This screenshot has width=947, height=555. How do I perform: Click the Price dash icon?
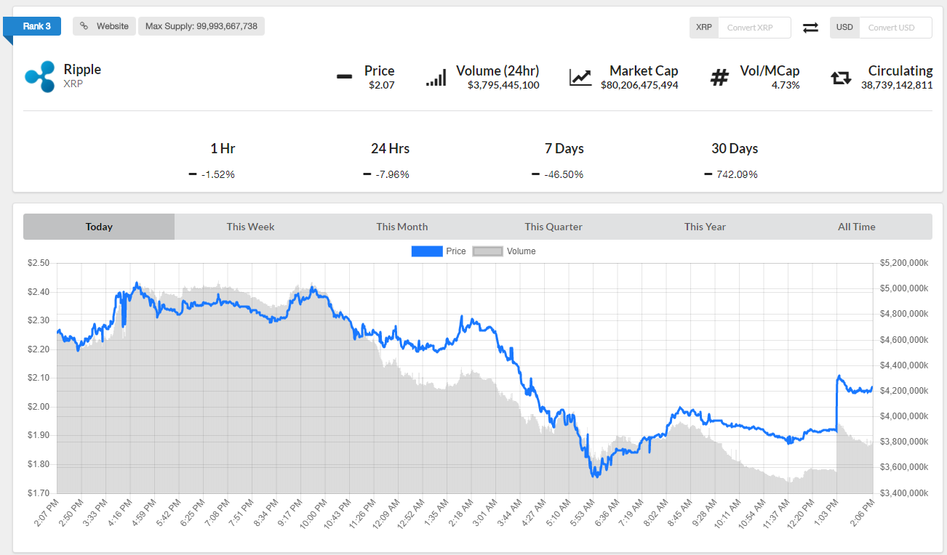[345, 77]
